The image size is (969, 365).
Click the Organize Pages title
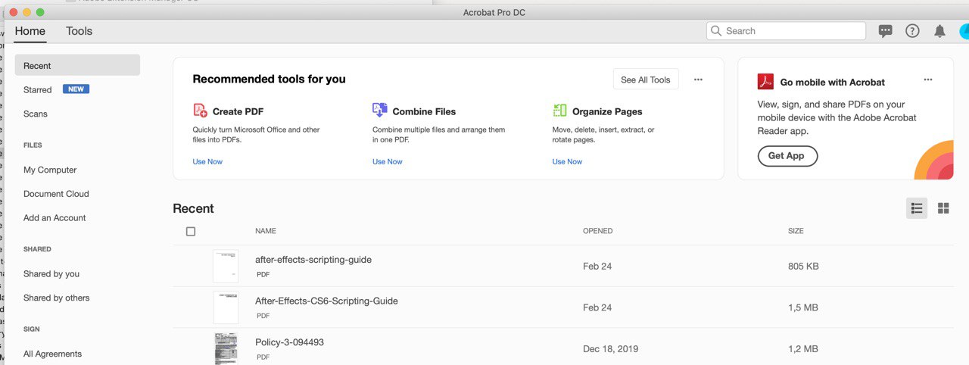(x=607, y=111)
